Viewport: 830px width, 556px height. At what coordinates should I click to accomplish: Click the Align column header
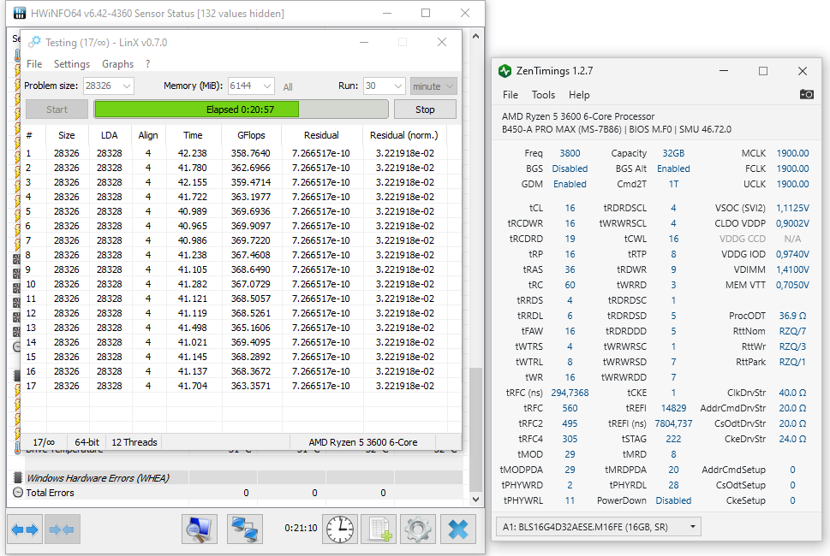pyautogui.click(x=148, y=135)
